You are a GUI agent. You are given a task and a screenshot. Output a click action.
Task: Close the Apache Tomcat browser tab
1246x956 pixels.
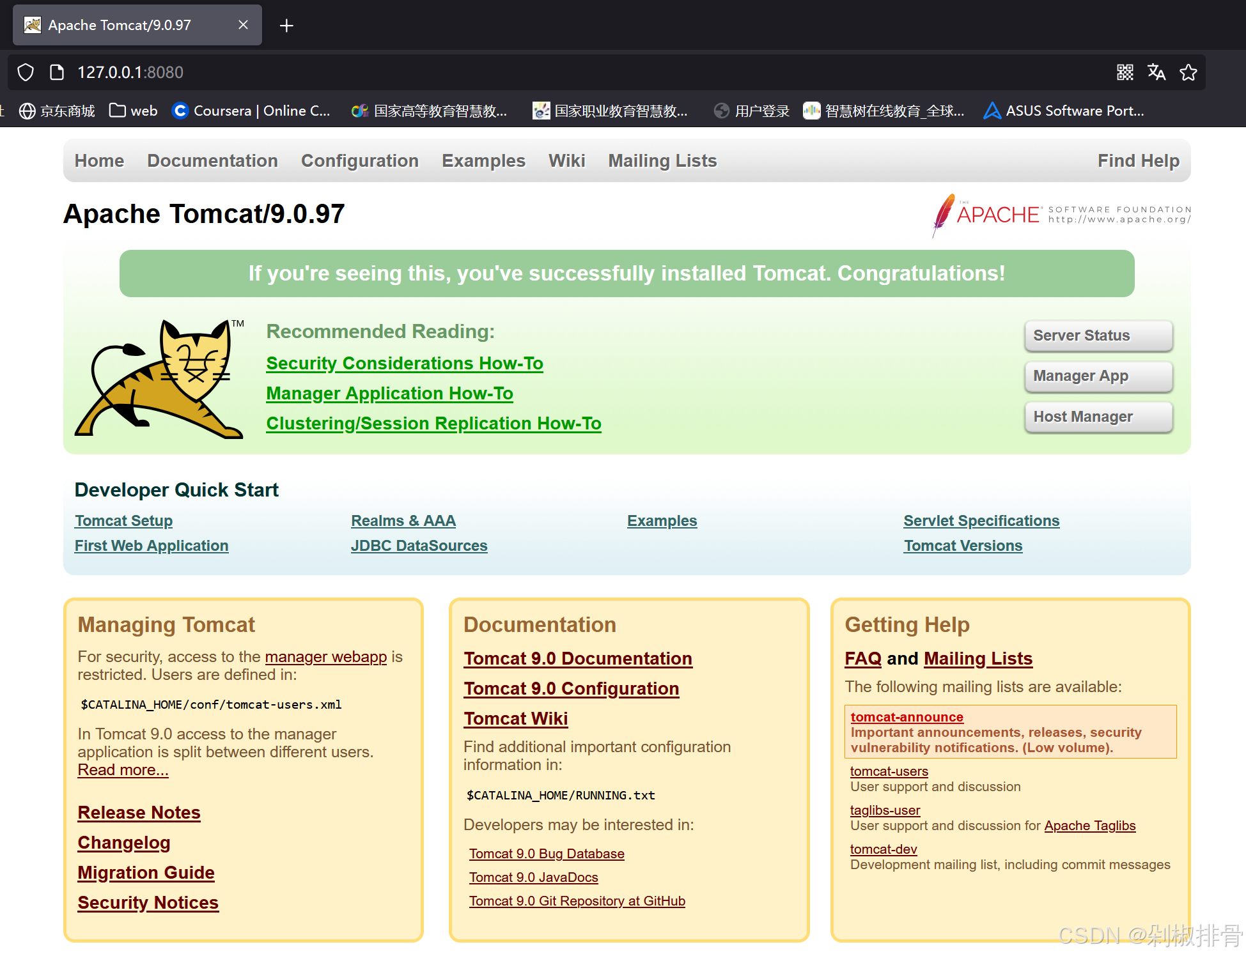click(x=243, y=25)
